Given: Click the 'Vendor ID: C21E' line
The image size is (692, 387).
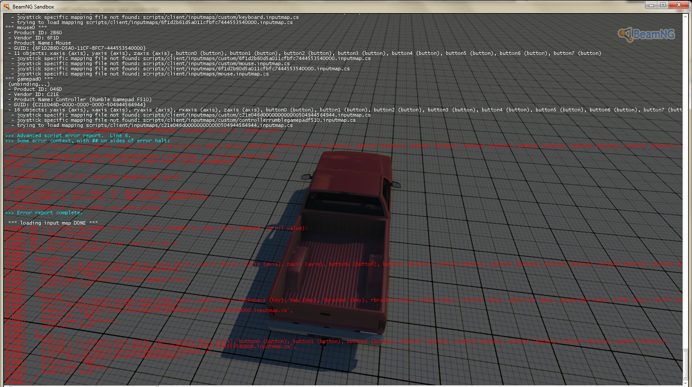Looking at the screenshot, I should (x=33, y=94).
